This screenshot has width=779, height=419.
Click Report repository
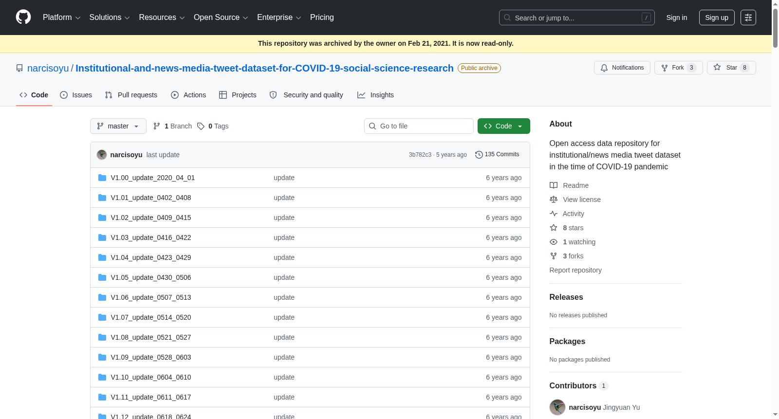(575, 270)
